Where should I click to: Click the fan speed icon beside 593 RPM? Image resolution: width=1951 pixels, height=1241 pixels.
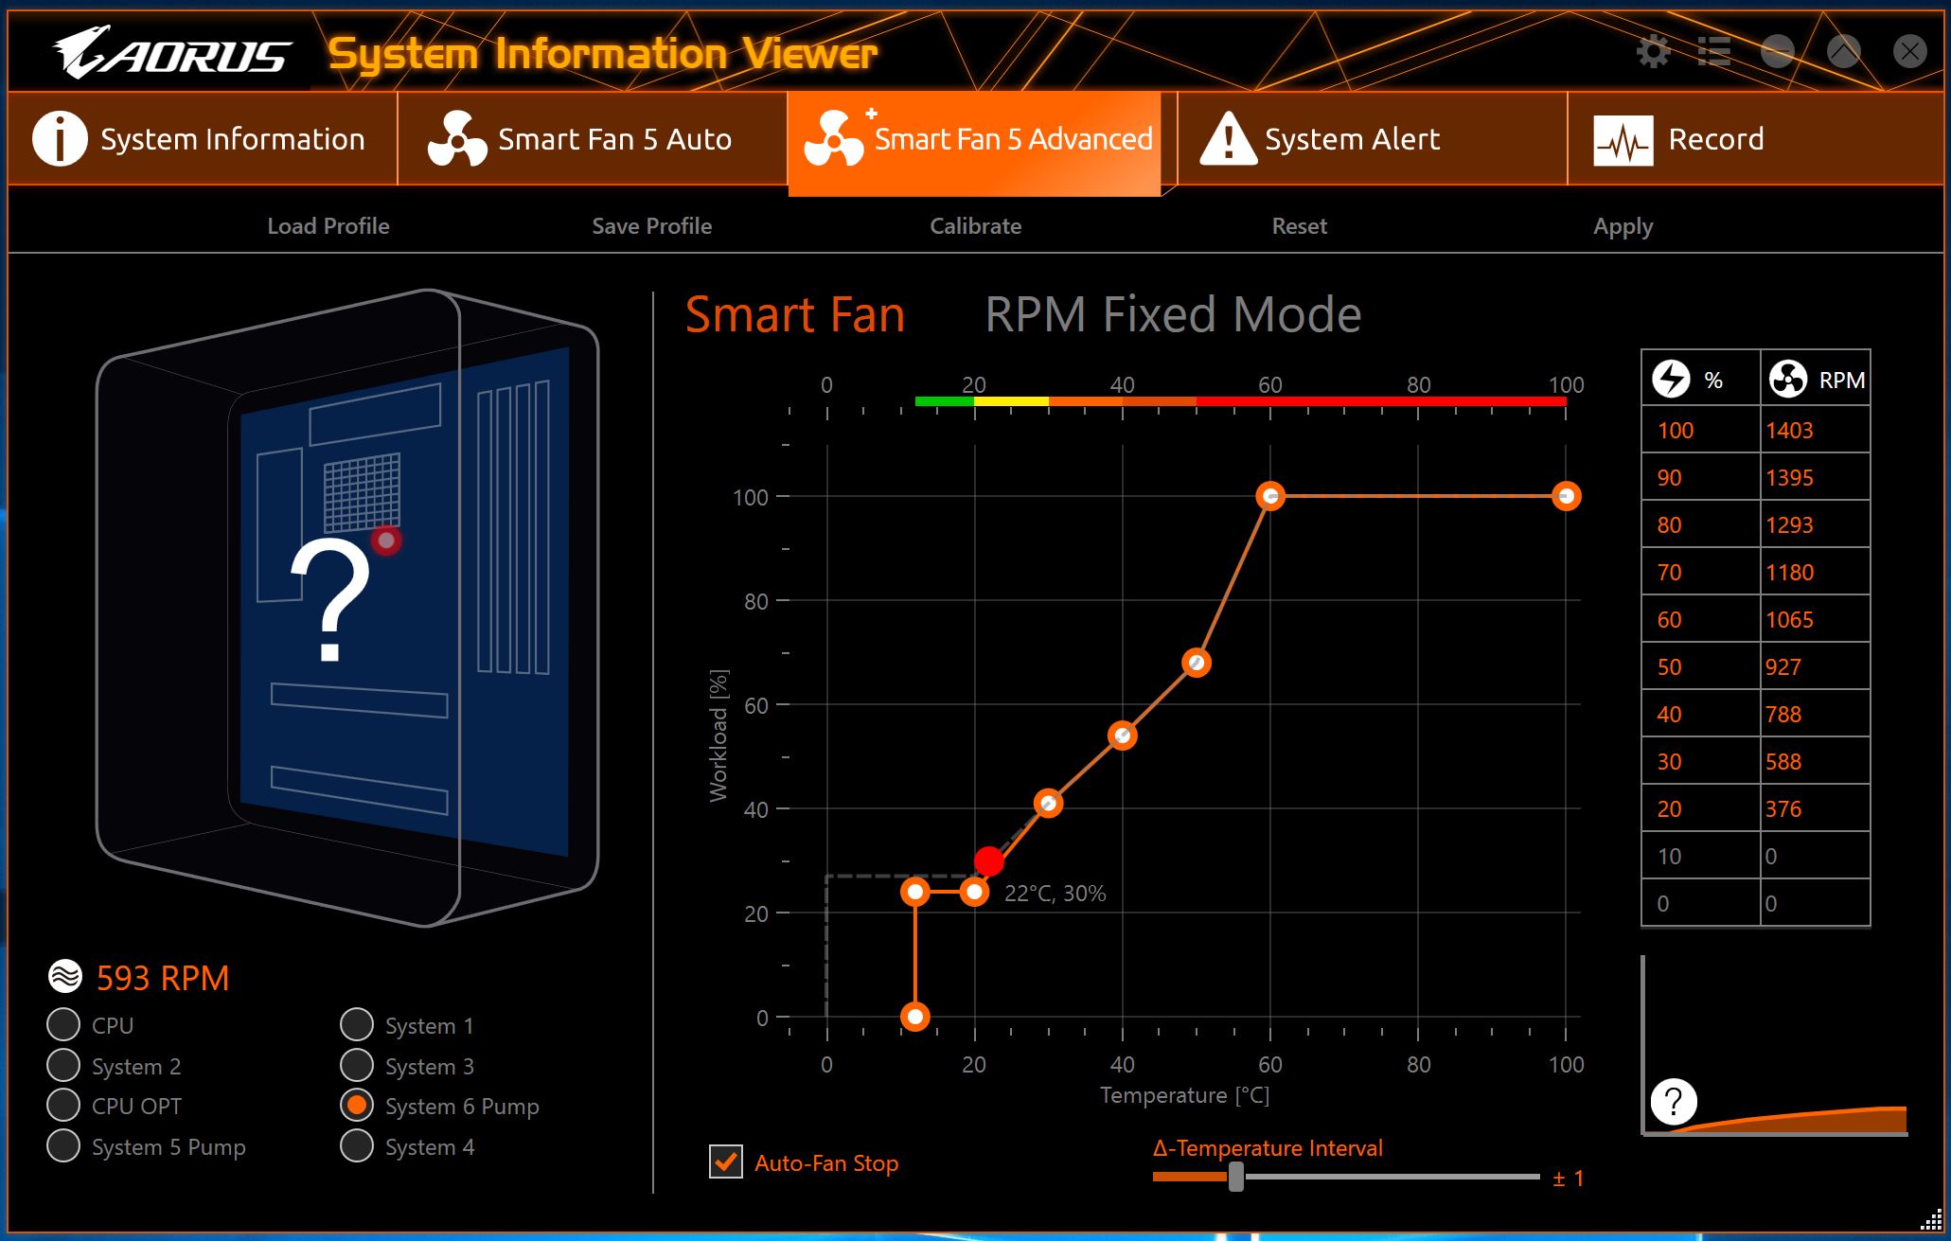point(65,976)
